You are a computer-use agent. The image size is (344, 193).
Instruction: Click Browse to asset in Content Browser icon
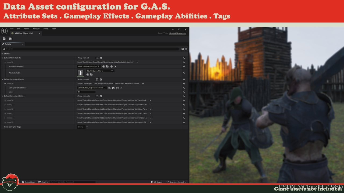[11, 39]
